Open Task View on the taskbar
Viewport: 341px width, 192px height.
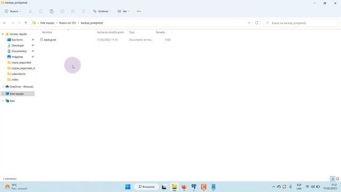click(164, 187)
